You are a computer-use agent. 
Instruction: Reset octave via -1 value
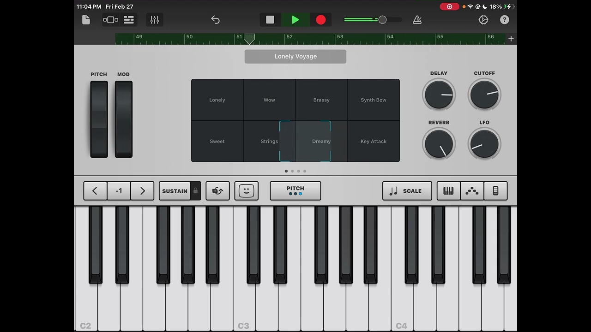(x=119, y=191)
